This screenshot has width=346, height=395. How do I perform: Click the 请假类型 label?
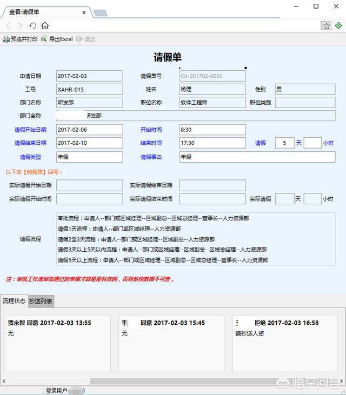[30, 157]
